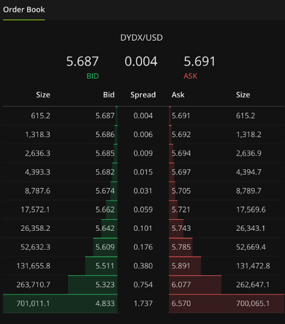Select bid price 4.833
The height and width of the screenshot is (324, 285).
(105, 303)
